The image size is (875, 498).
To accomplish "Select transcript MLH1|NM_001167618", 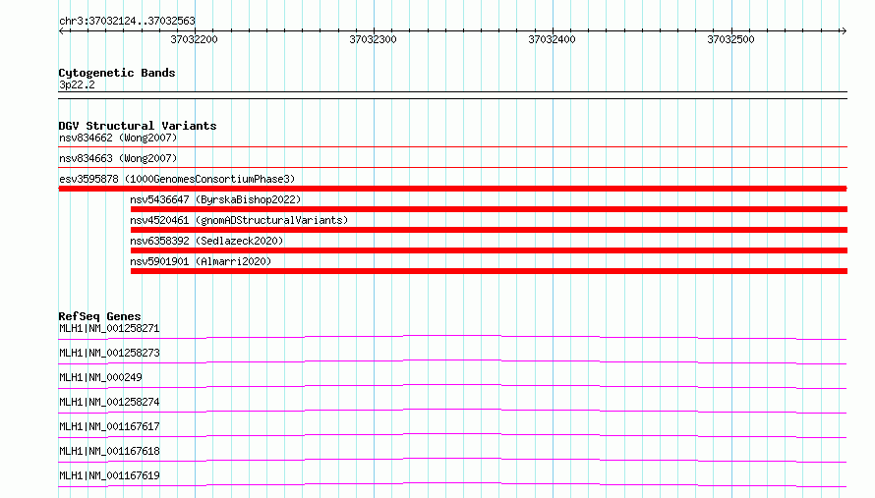I will click(x=109, y=451).
